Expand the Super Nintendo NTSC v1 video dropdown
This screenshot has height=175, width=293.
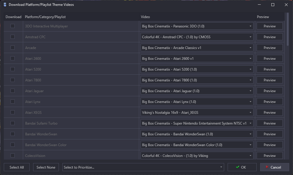point(197,123)
